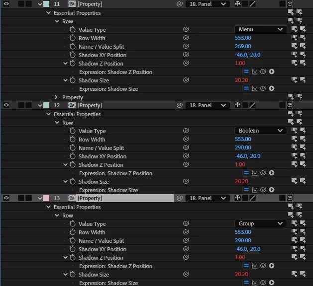Image resolution: width=313 pixels, height=286 pixels.
Task: Open layer 13 parent dropdown '18. Panel'
Action: [208, 198]
